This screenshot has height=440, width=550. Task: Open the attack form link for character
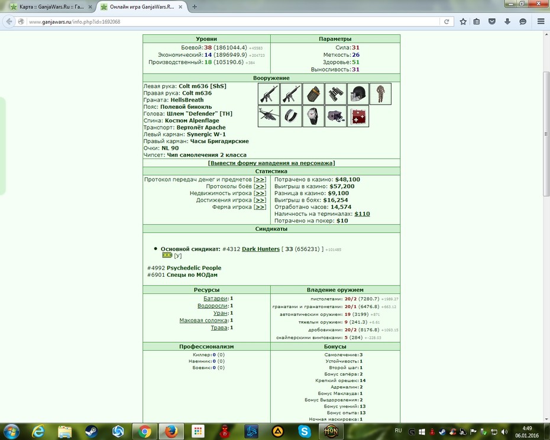tap(271, 163)
